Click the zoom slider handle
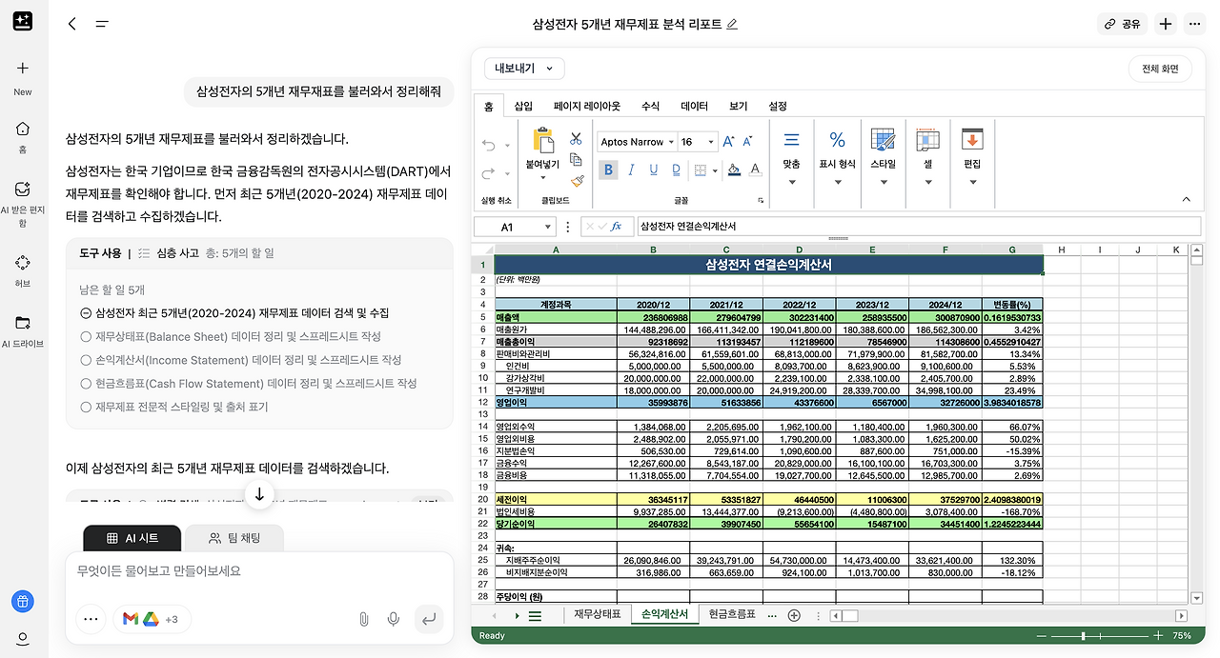This screenshot has width=1220, height=658. [1083, 635]
